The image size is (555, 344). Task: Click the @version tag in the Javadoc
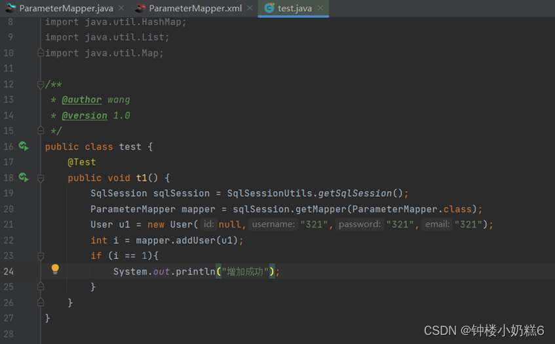(x=85, y=116)
